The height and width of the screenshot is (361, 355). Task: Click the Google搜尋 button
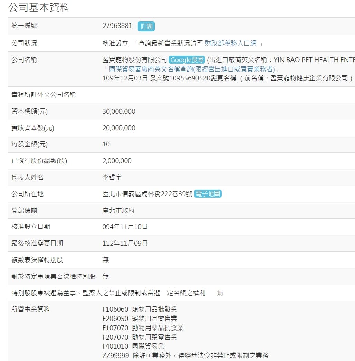point(187,60)
